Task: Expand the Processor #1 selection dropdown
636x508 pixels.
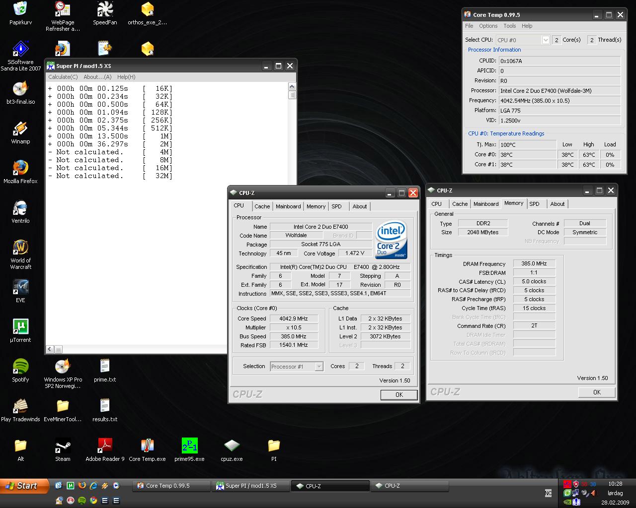Action: coord(319,366)
